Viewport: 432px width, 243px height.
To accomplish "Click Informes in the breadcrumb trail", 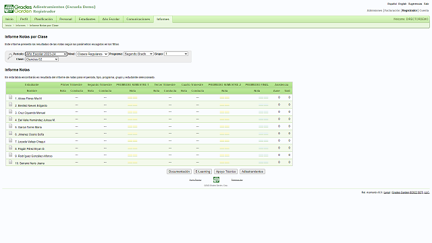I will click(20, 26).
